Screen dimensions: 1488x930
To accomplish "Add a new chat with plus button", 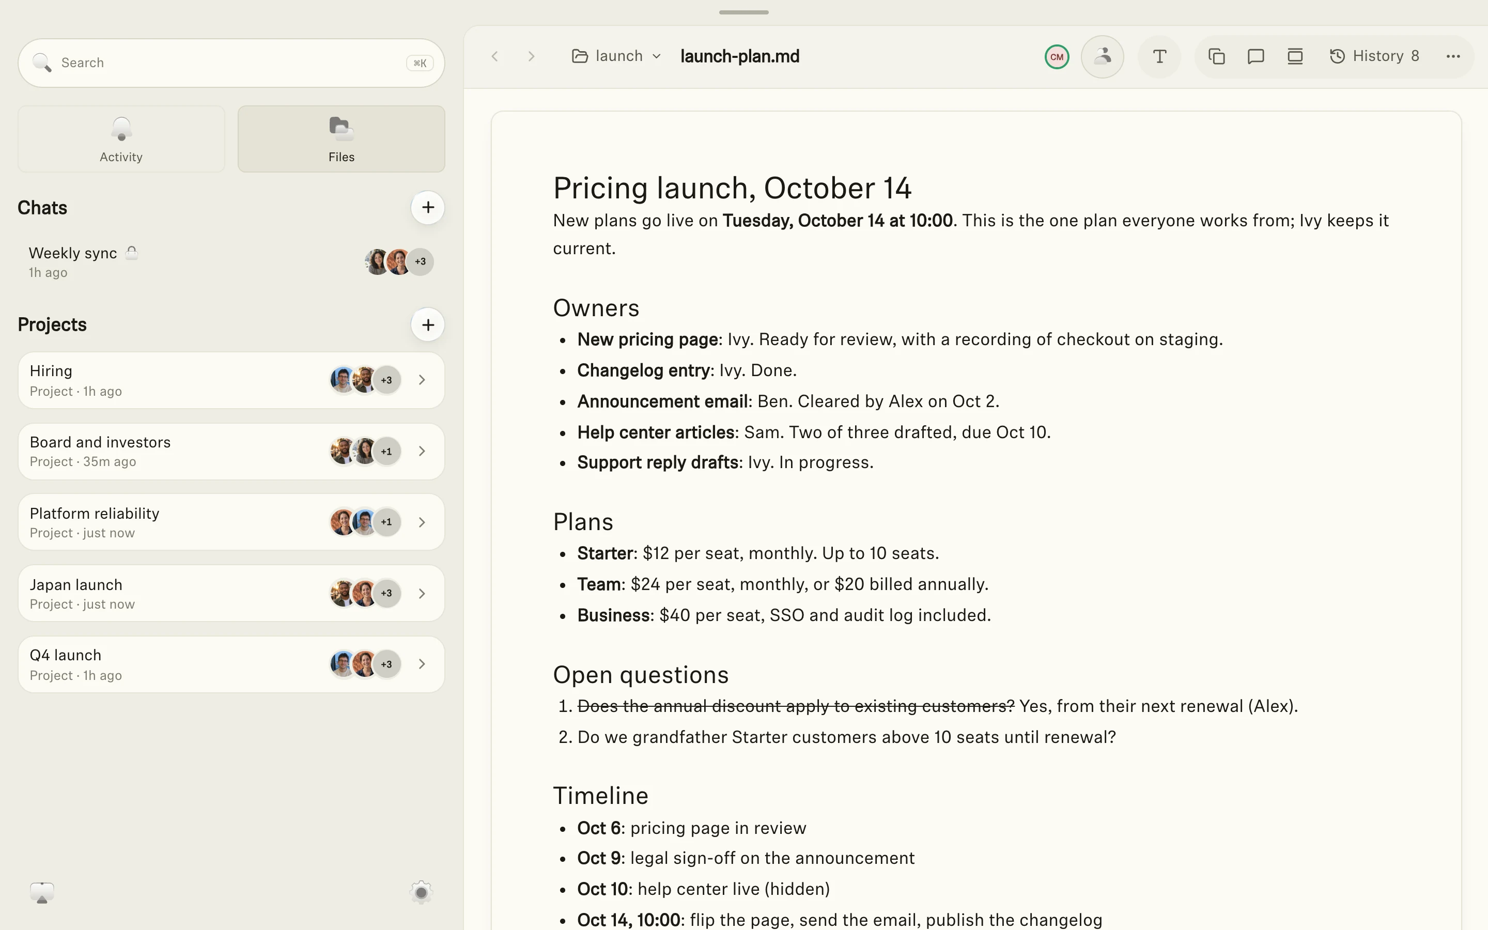I will (428, 207).
